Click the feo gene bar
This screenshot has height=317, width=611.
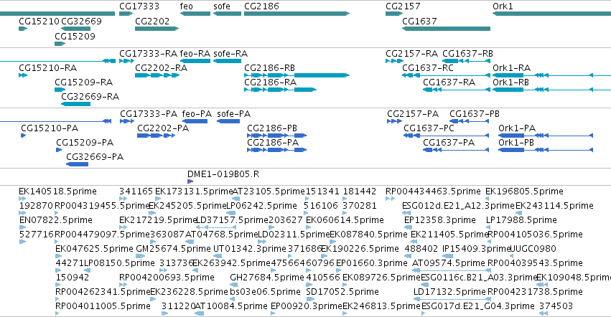click(195, 14)
